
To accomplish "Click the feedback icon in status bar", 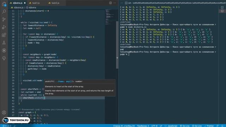I will coord(218,126).
